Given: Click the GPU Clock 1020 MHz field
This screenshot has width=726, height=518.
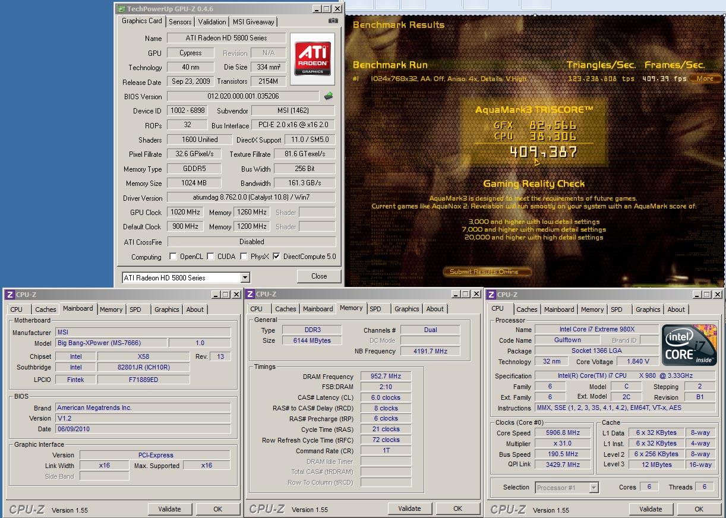Looking at the screenshot, I should coord(185,212).
